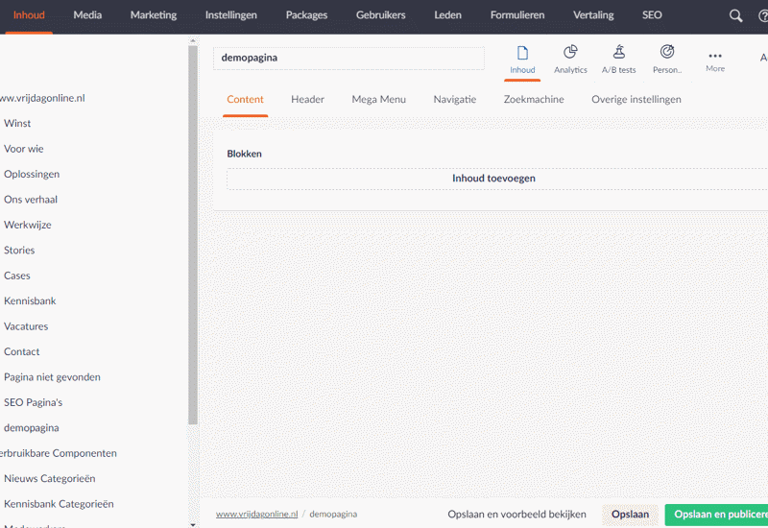Click the demopagina page name field

348,58
